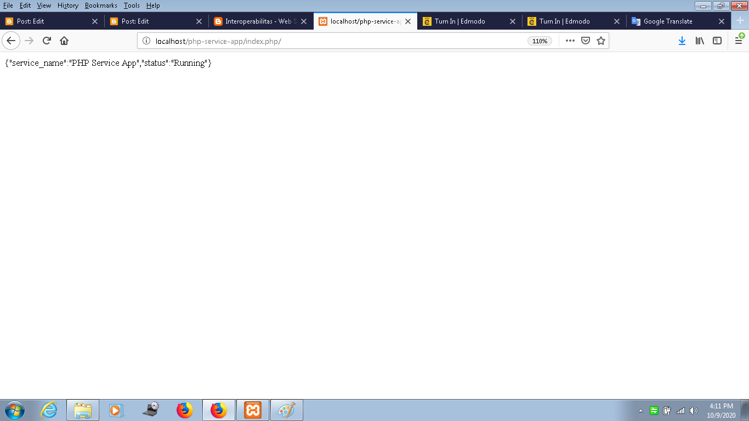Close the first Post: Edit tab
Image resolution: width=749 pixels, height=421 pixels.
pos(95,21)
